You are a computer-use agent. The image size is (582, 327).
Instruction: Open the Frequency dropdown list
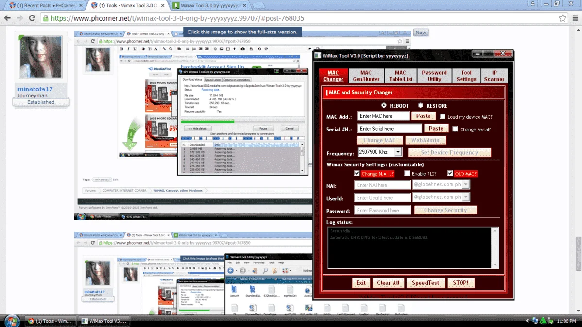coord(398,152)
